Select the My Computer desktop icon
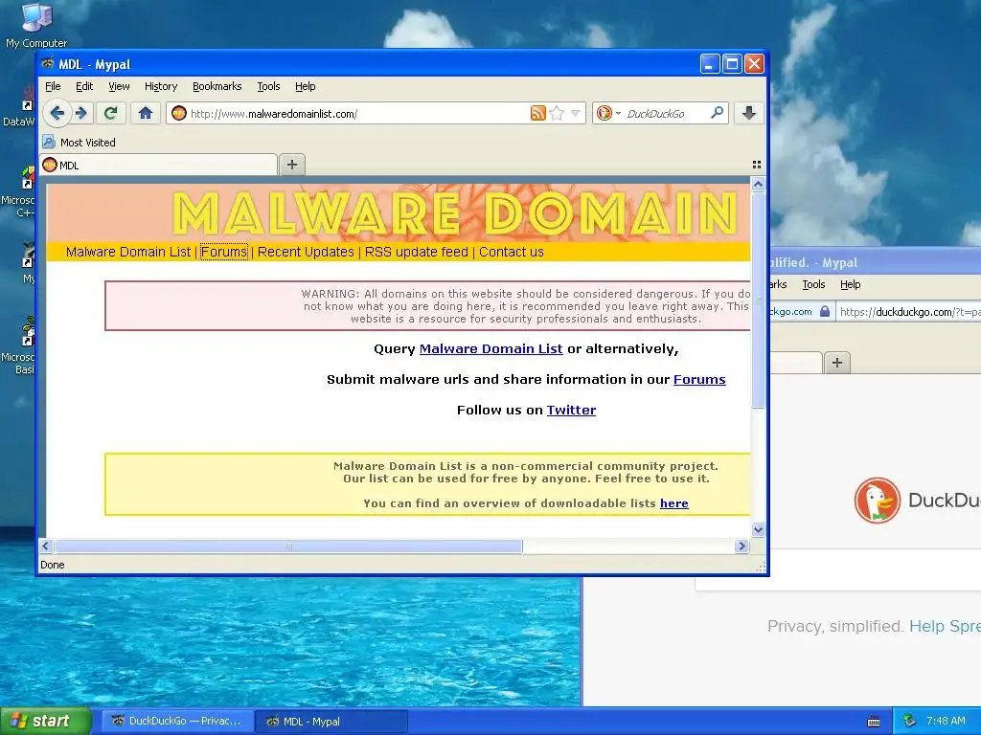Screen dimensions: 981x735 [x=36, y=25]
